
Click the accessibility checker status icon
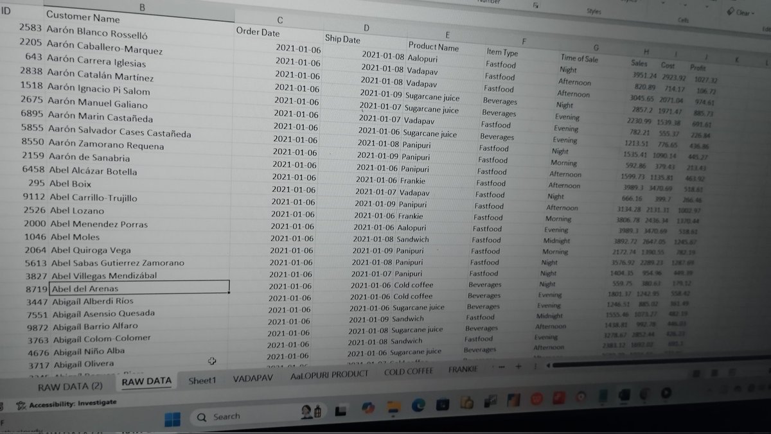[x=20, y=405]
